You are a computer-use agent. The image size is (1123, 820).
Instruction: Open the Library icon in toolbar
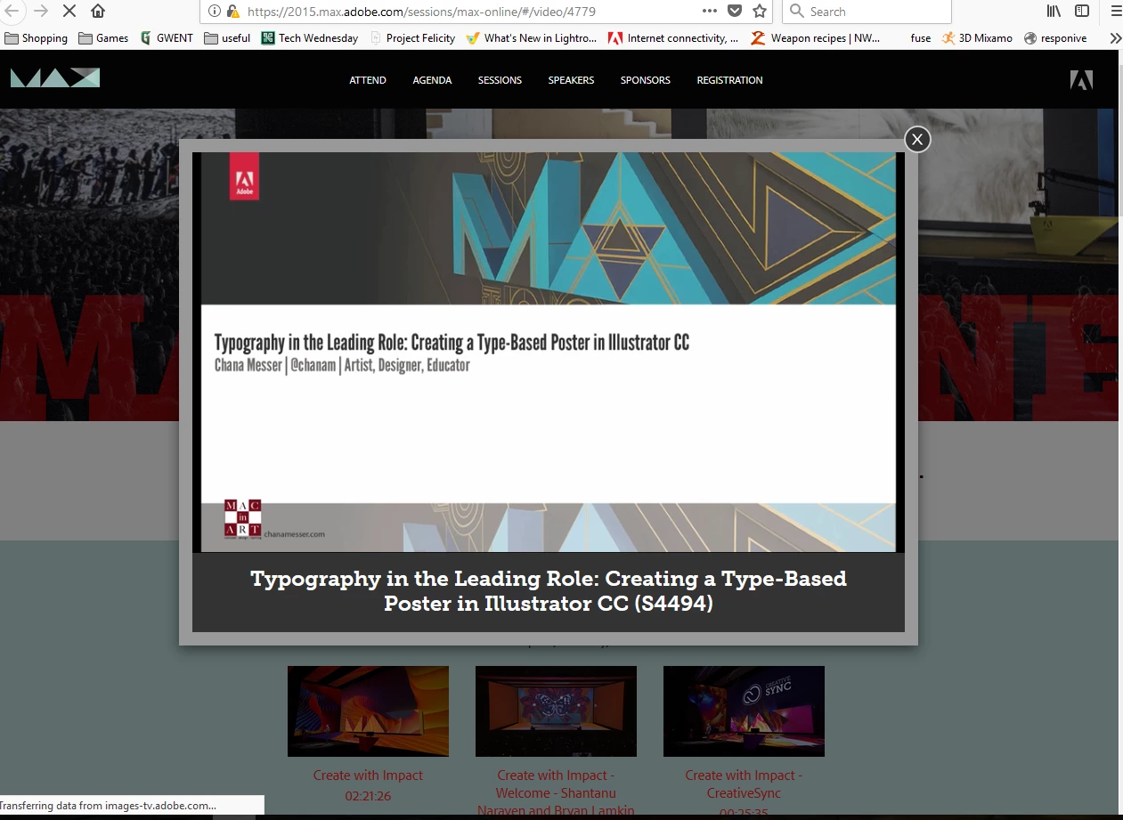click(1054, 12)
